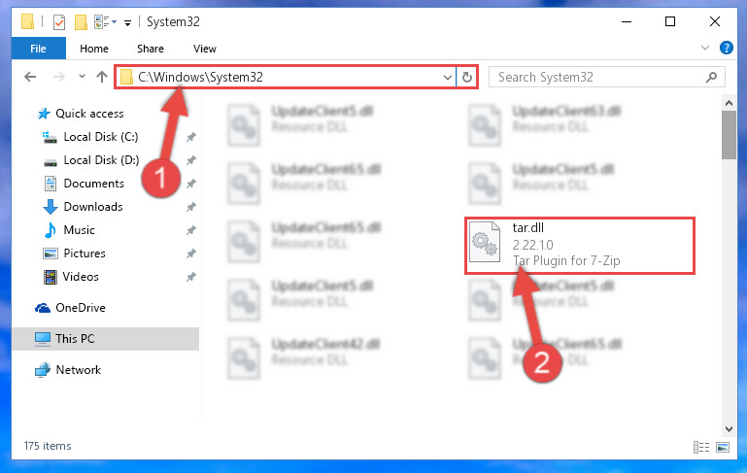Click the Properties checkmark icon in title bar
Screen dimensions: 747x473
pos(59,22)
